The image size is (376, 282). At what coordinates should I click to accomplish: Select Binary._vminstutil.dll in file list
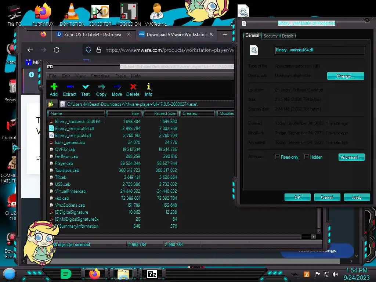(73, 135)
